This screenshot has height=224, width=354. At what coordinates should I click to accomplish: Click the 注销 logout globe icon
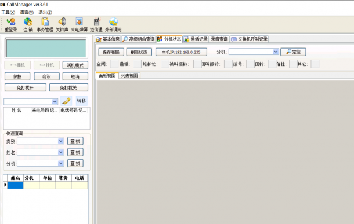pyautogui.click(x=28, y=22)
